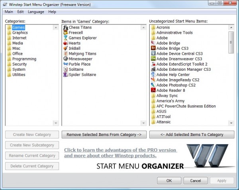Click down arrow of uncategorized items scrollbar
The image size is (239, 190).
[231, 123]
